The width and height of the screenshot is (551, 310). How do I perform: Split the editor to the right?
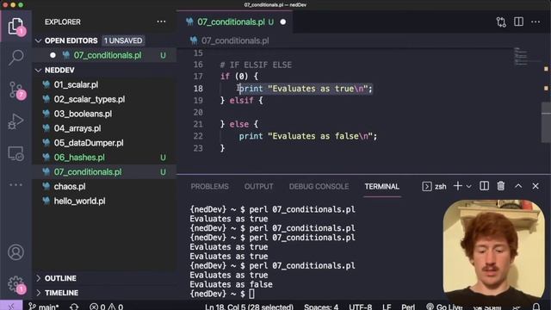(518, 22)
